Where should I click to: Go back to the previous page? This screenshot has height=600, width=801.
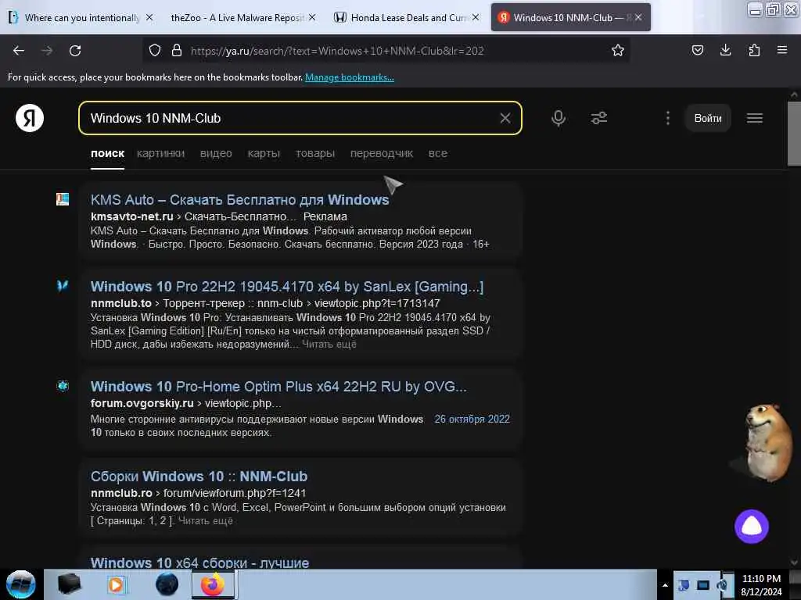19,51
